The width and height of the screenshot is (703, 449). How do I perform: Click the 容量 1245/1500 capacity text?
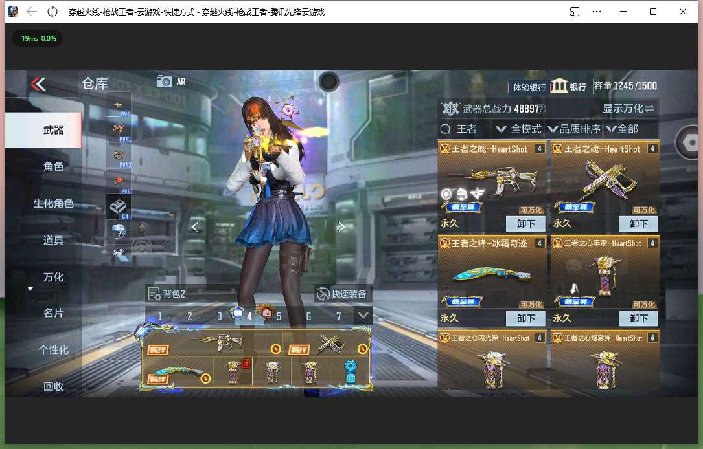[x=625, y=85]
